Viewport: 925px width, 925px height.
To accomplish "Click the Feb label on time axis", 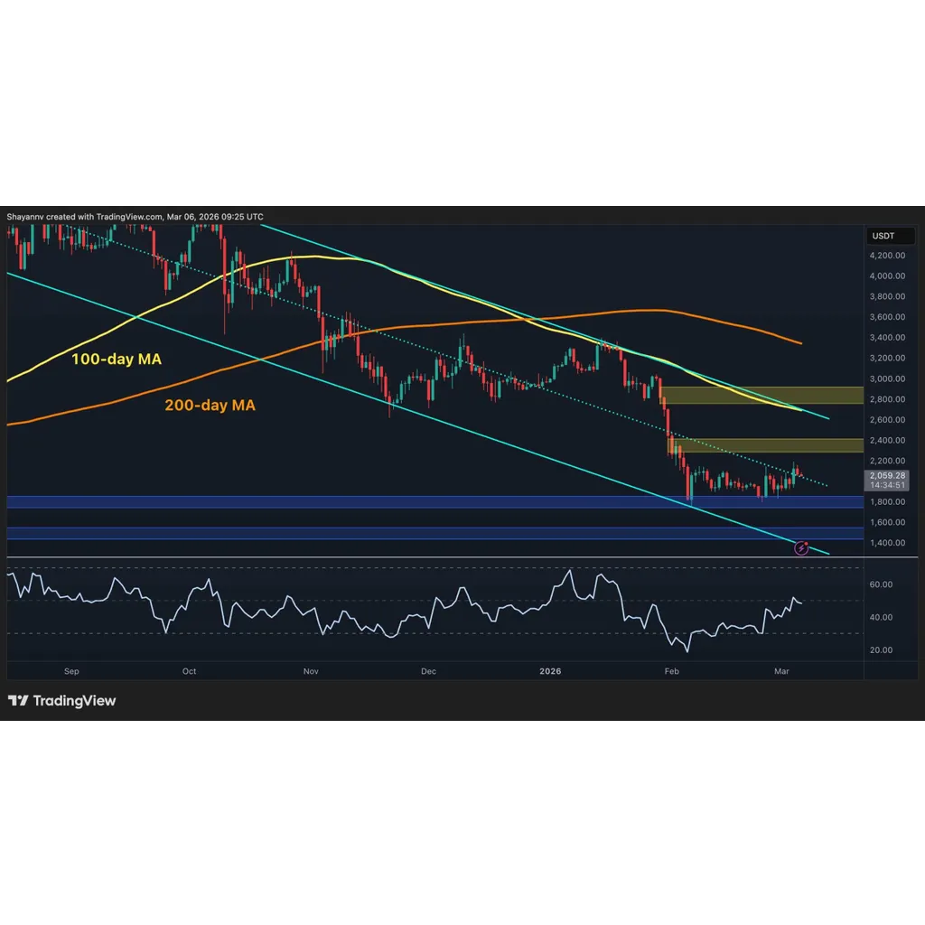I will pyautogui.click(x=672, y=671).
